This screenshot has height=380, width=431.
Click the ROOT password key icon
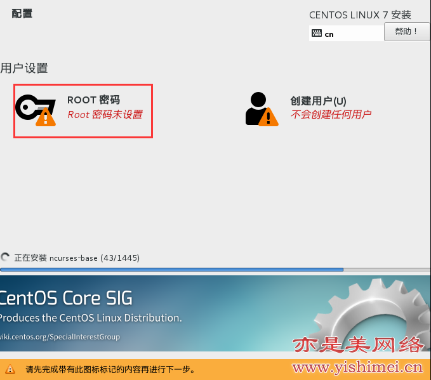tap(36, 110)
